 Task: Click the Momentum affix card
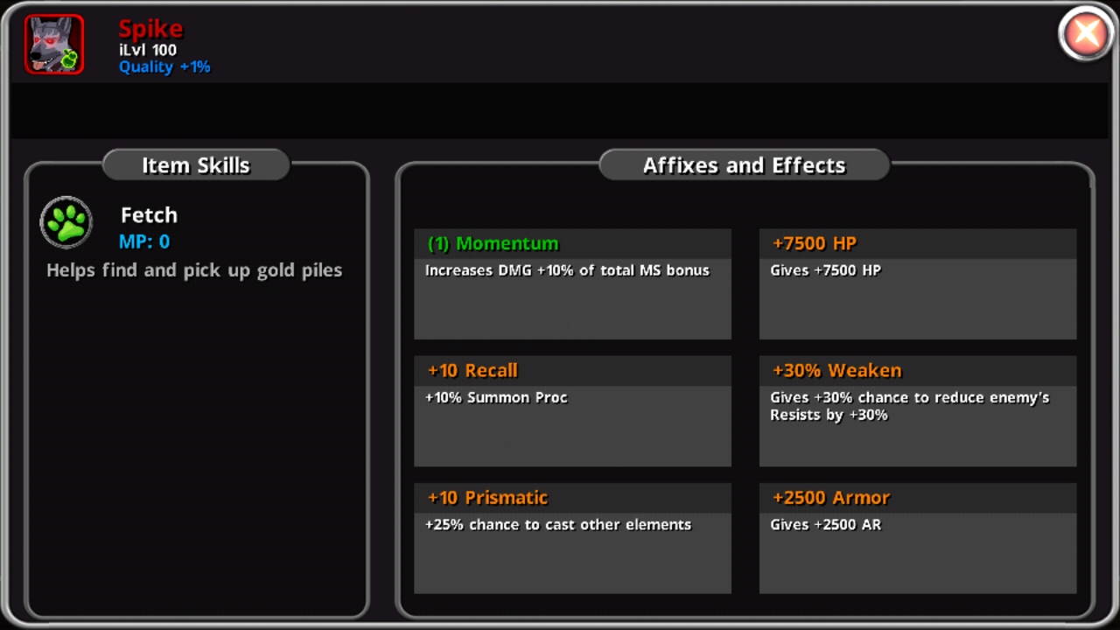click(572, 284)
